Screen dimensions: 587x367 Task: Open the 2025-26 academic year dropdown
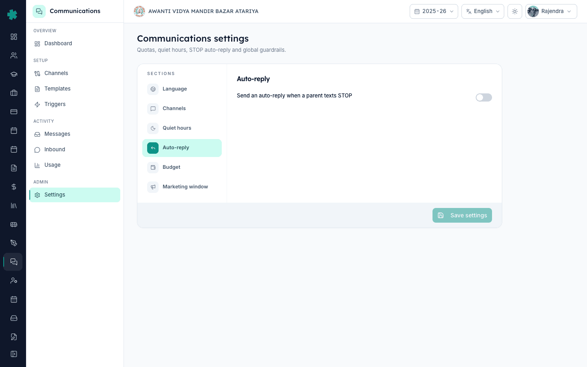tap(434, 11)
